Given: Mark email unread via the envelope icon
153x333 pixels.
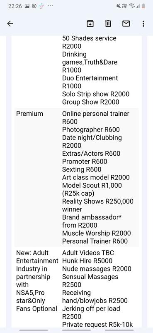Looking at the screenshot, I should coord(126,24).
